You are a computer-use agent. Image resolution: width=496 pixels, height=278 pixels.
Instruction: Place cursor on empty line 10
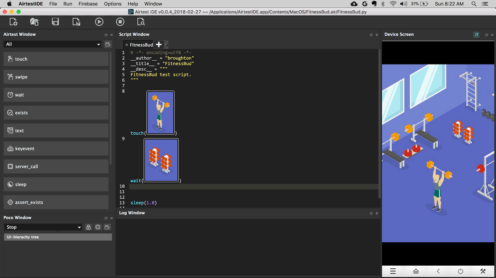point(254,187)
